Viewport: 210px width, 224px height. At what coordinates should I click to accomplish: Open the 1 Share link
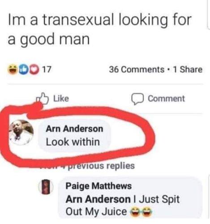click(x=188, y=69)
